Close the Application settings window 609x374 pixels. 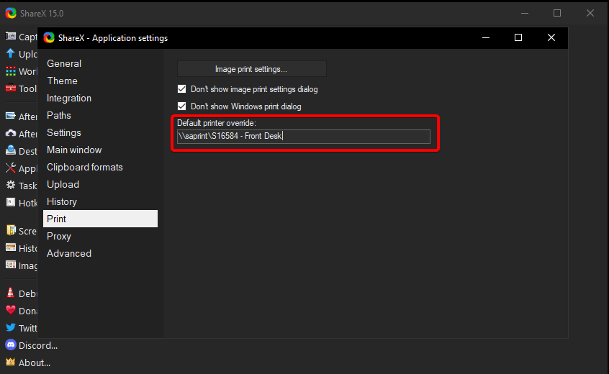[551, 37]
